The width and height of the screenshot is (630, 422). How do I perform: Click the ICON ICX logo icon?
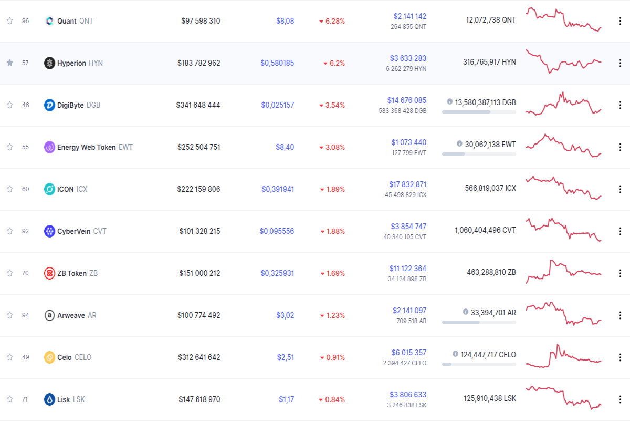pyautogui.click(x=49, y=189)
